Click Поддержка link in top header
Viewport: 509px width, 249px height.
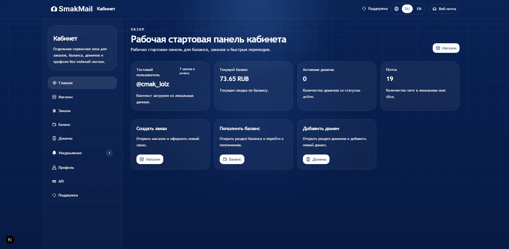point(375,9)
